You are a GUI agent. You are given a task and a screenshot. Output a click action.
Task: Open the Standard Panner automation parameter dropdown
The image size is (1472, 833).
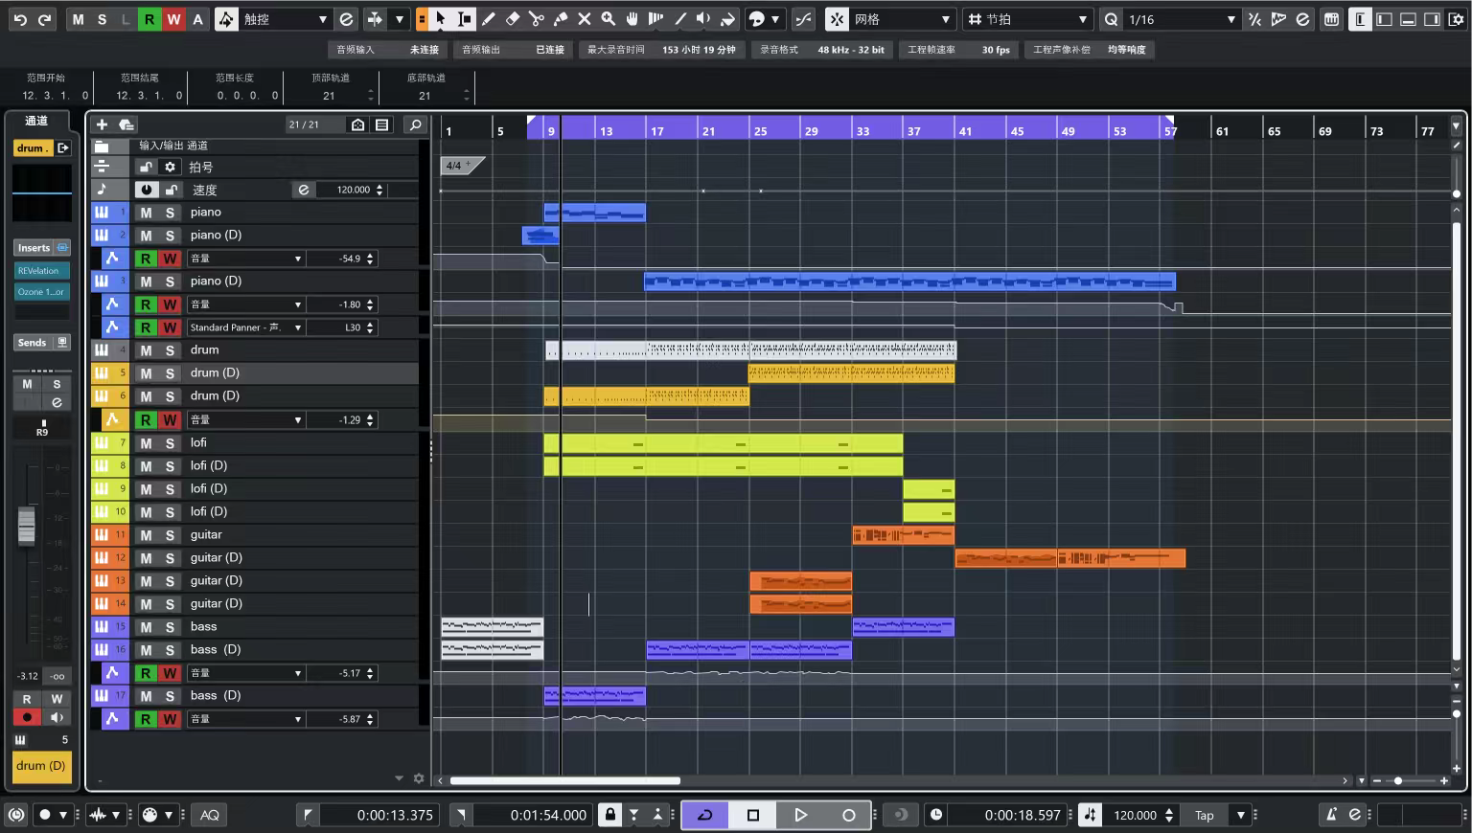245,327
